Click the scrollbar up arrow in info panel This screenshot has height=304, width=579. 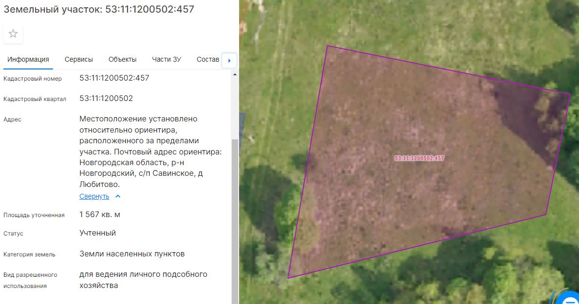[235, 74]
